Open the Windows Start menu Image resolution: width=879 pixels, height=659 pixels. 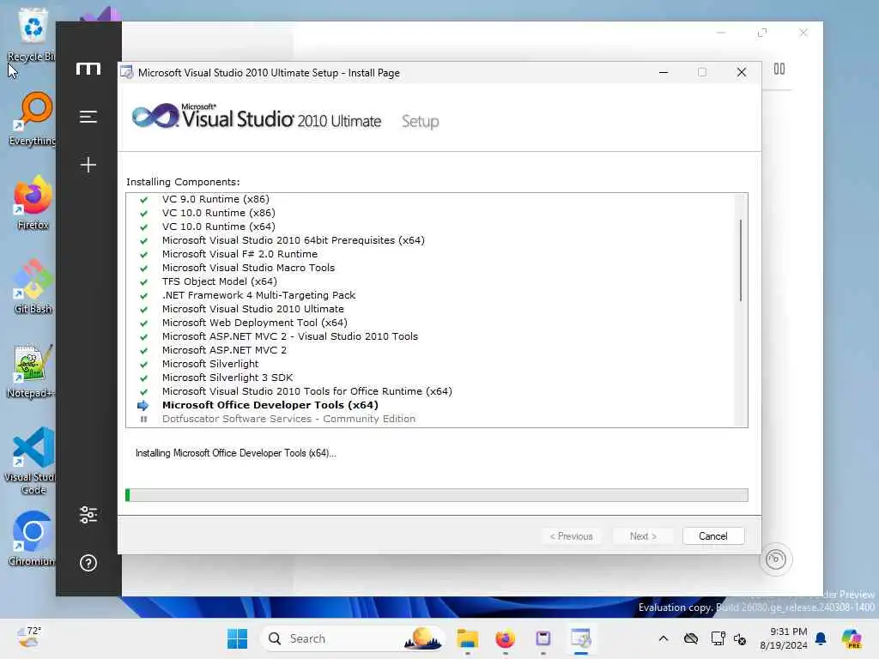pos(237,638)
